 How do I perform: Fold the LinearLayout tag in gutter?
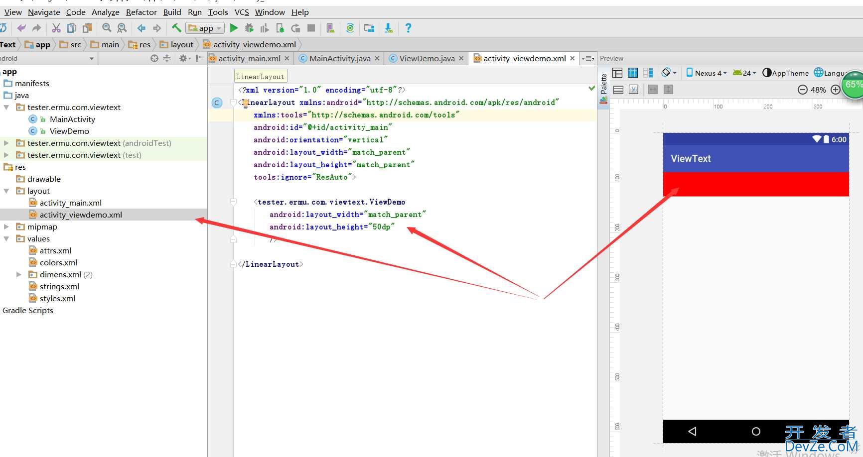click(x=233, y=103)
